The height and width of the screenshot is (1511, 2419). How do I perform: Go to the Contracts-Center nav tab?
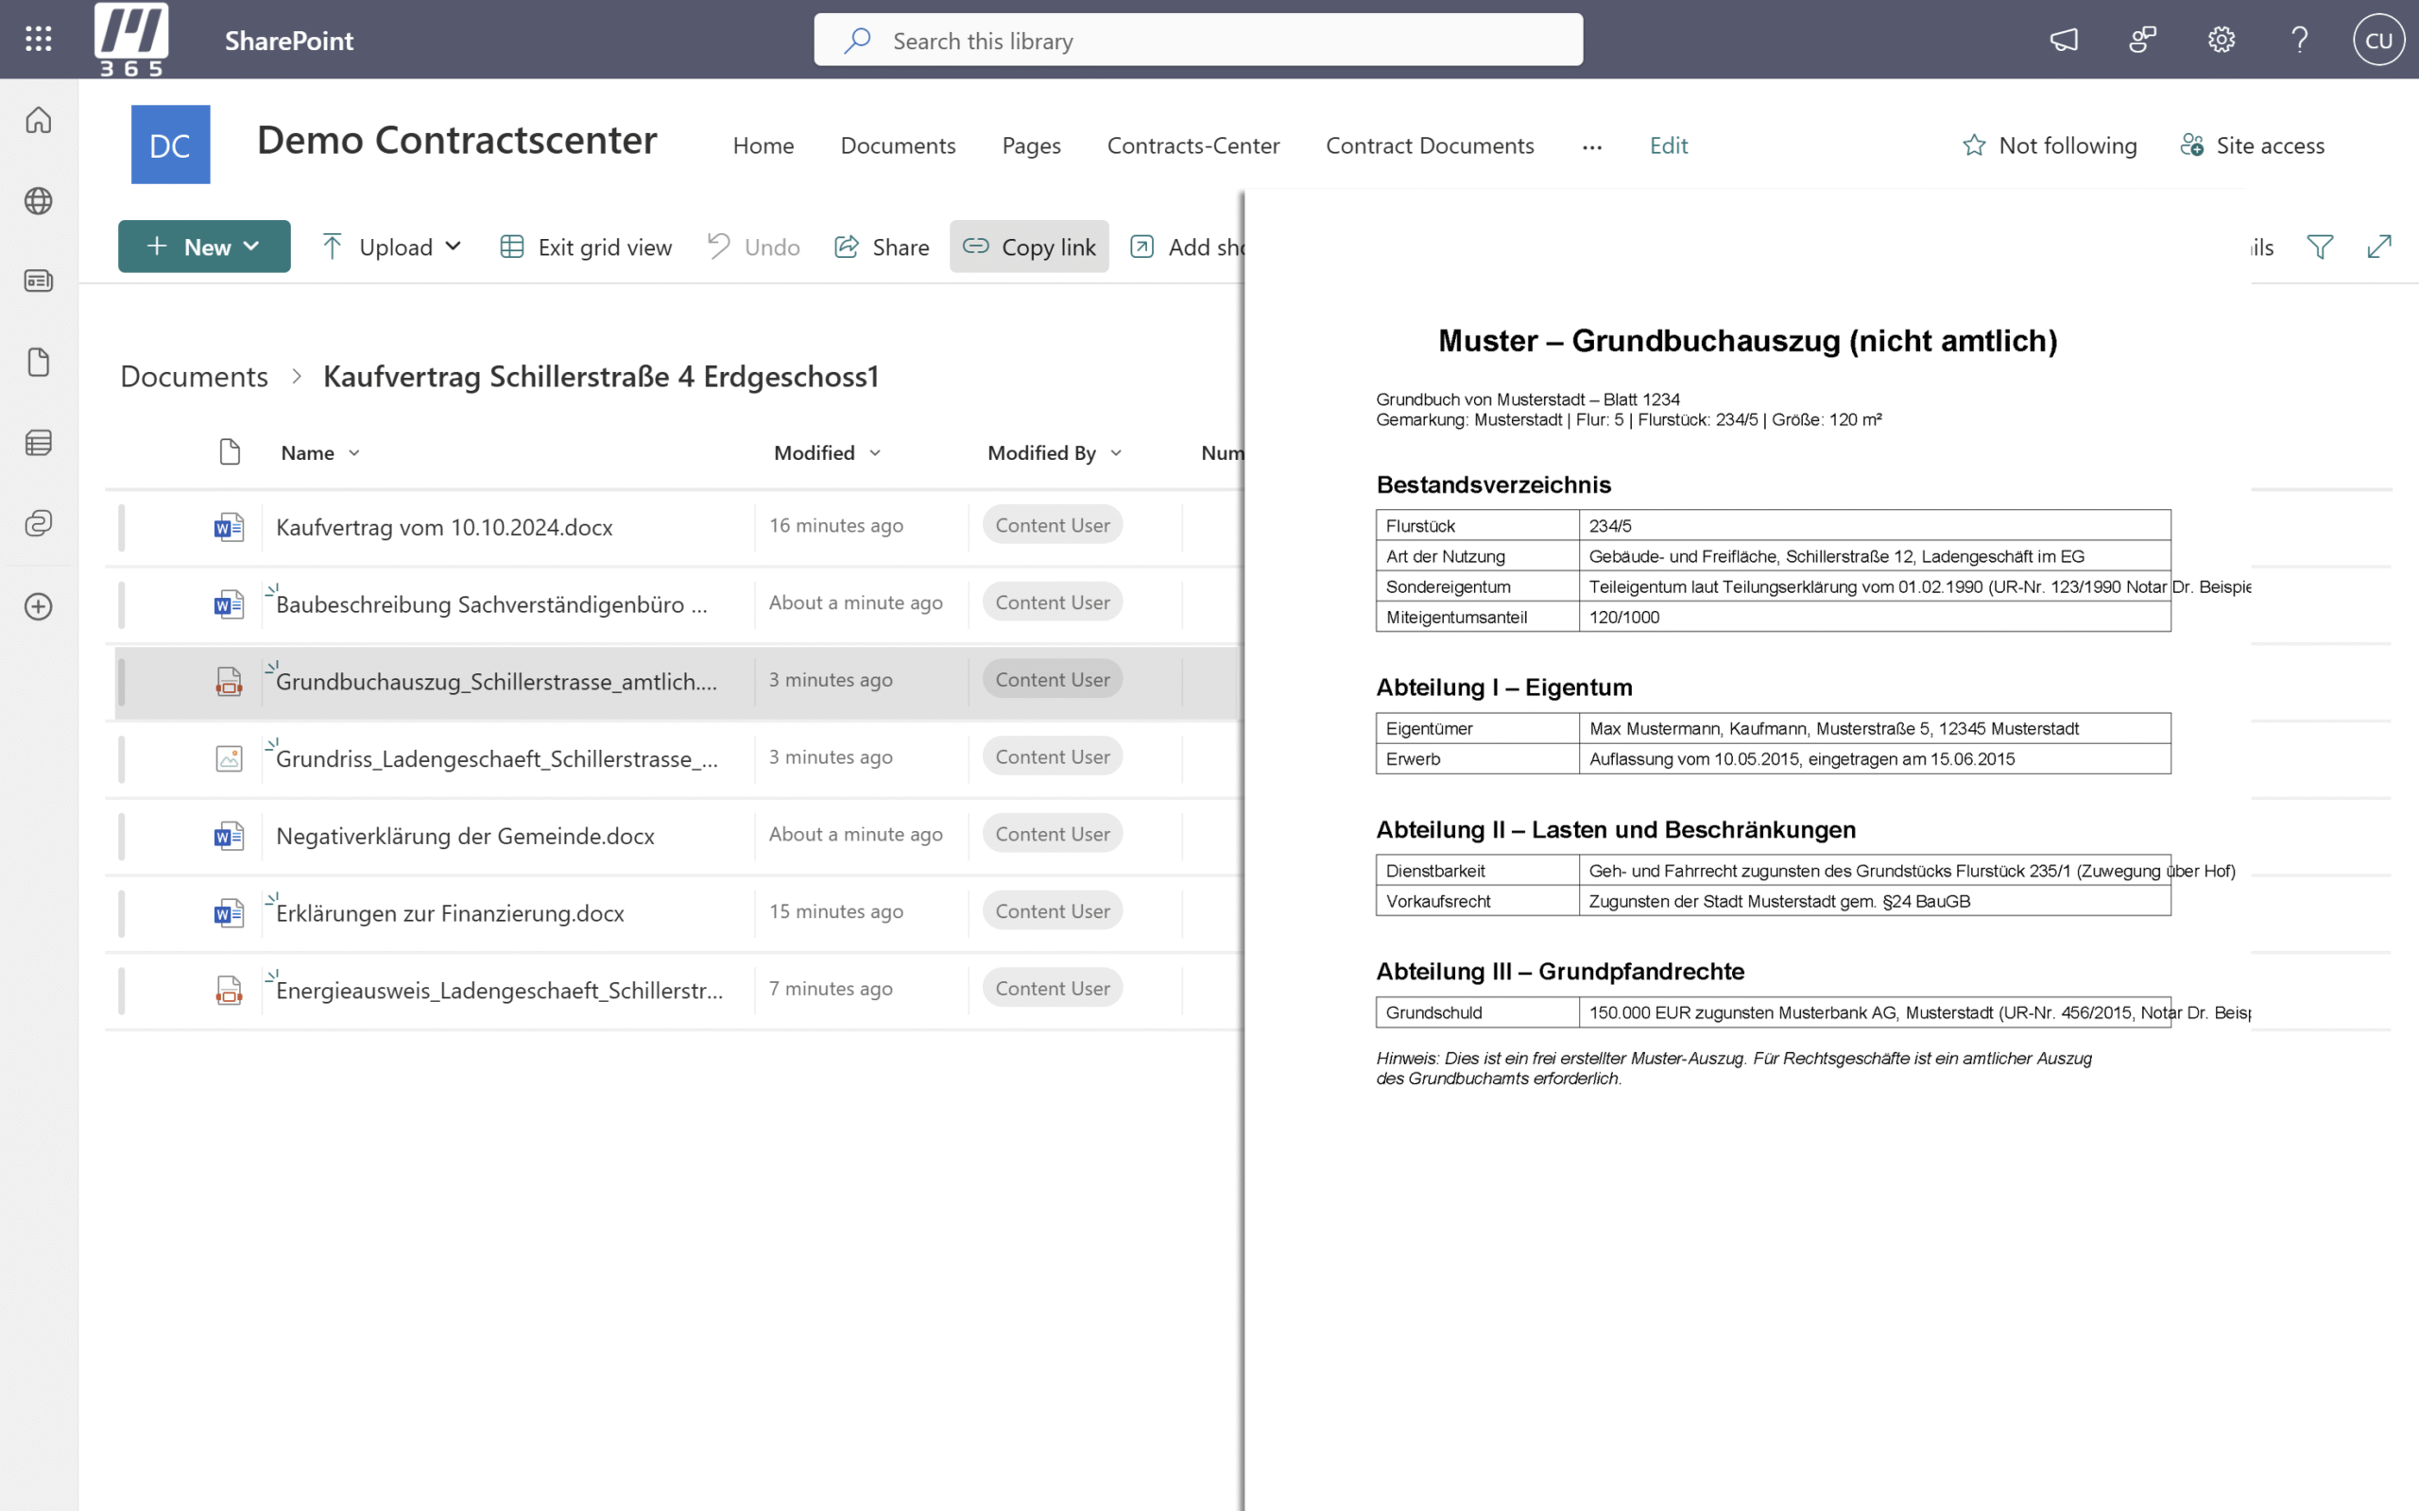click(1192, 145)
